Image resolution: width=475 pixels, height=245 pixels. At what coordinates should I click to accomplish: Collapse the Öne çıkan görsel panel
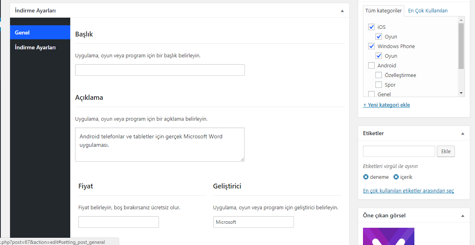pos(463,216)
